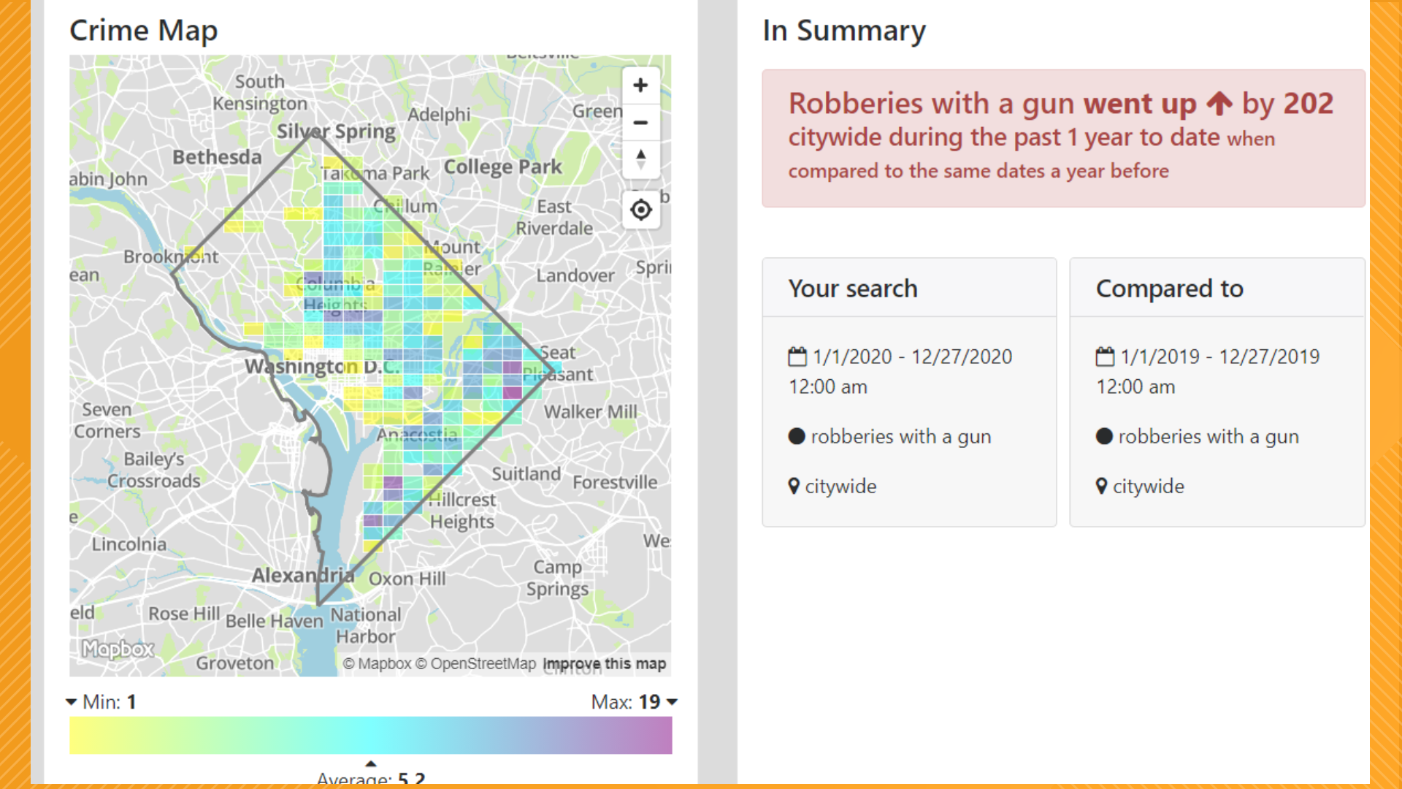
Task: Click the OpenStreetMap attribution link
Action: point(478,663)
